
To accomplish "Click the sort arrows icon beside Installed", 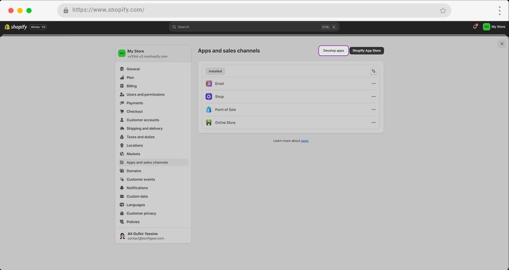I will pos(373,71).
